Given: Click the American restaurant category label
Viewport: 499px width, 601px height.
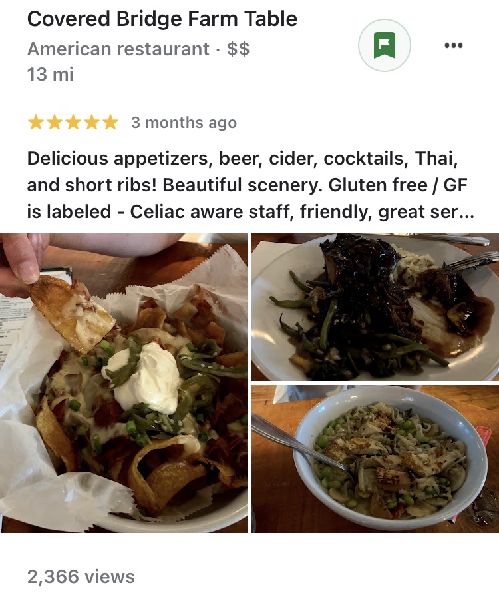Looking at the screenshot, I should 118,49.
